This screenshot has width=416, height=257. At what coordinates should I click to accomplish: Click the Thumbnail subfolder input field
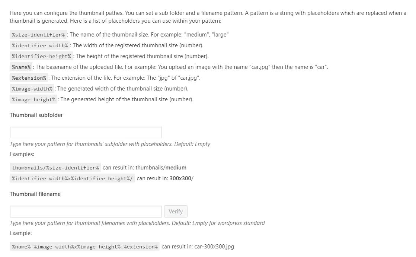[86, 132]
